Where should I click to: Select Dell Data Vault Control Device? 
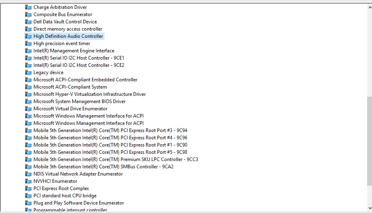click(65, 22)
